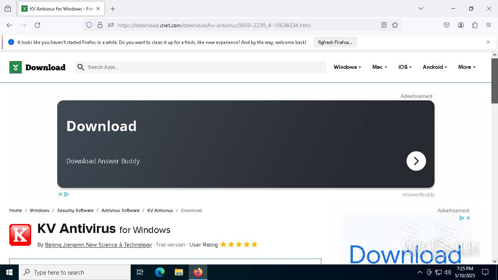Bookmark this page with star icon
The image size is (498, 280).
395,25
